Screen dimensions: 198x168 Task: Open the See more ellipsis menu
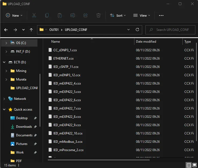[161, 15]
